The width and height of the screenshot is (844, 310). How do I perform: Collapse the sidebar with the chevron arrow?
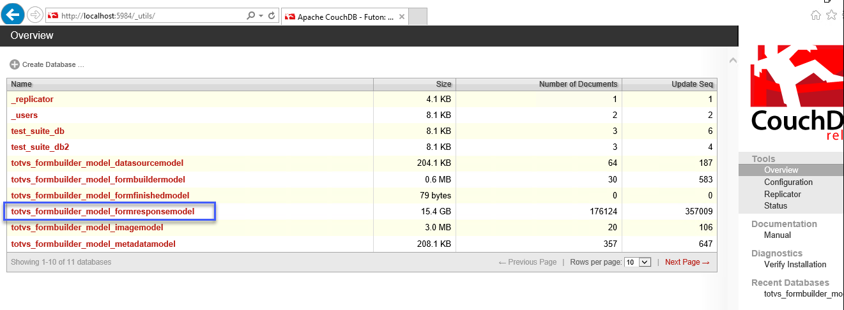733,61
